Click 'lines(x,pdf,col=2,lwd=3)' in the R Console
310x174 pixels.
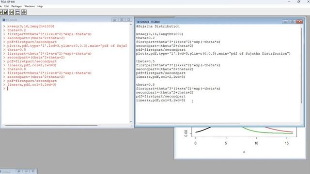(x=32, y=65)
